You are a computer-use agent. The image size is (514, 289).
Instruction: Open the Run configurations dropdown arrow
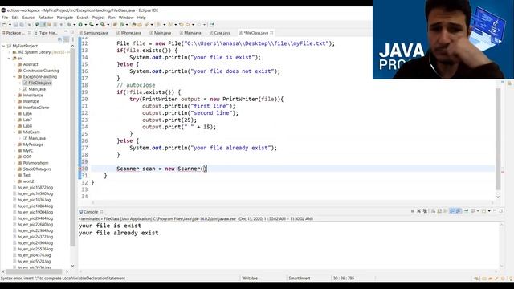pyautogui.click(x=86, y=25)
